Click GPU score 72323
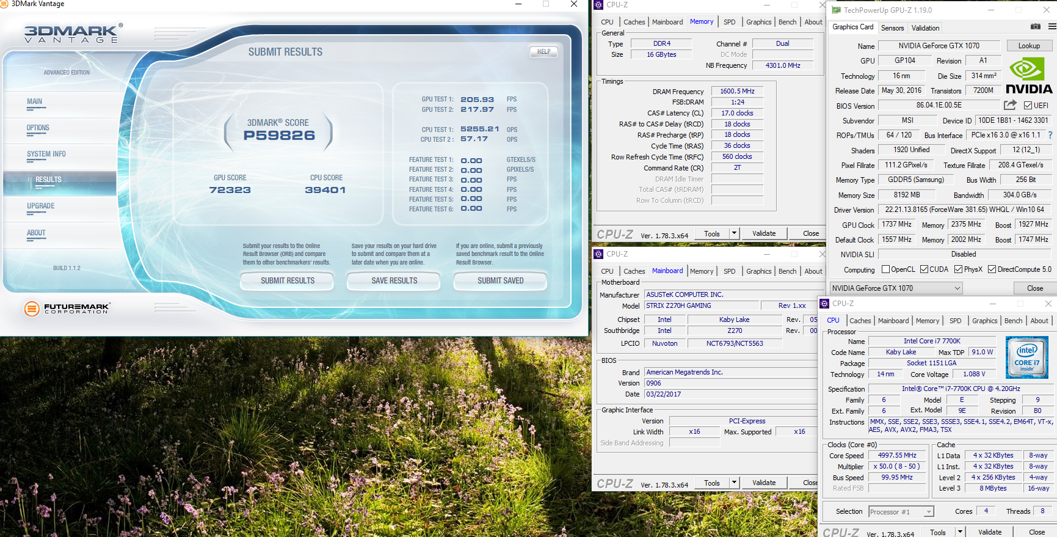1057x537 pixels. [230, 190]
